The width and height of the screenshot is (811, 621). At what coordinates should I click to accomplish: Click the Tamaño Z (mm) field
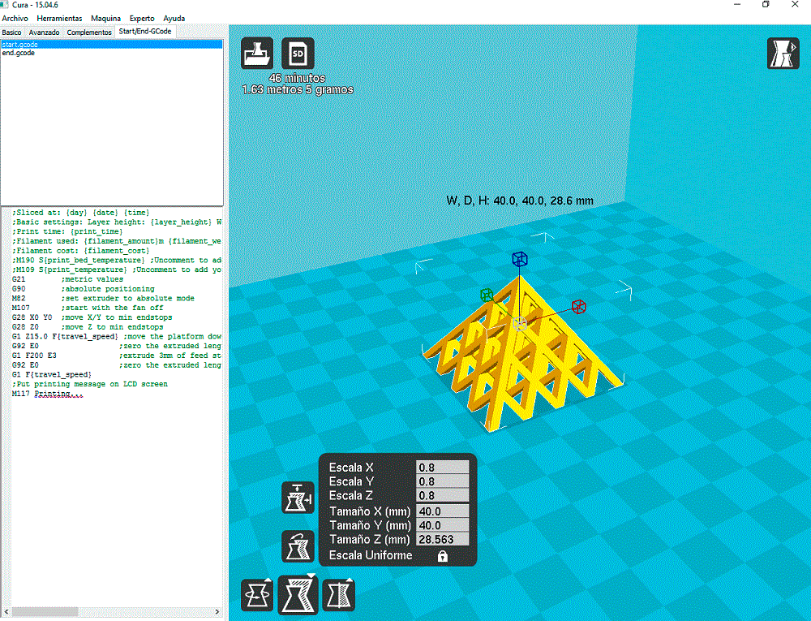tap(442, 539)
